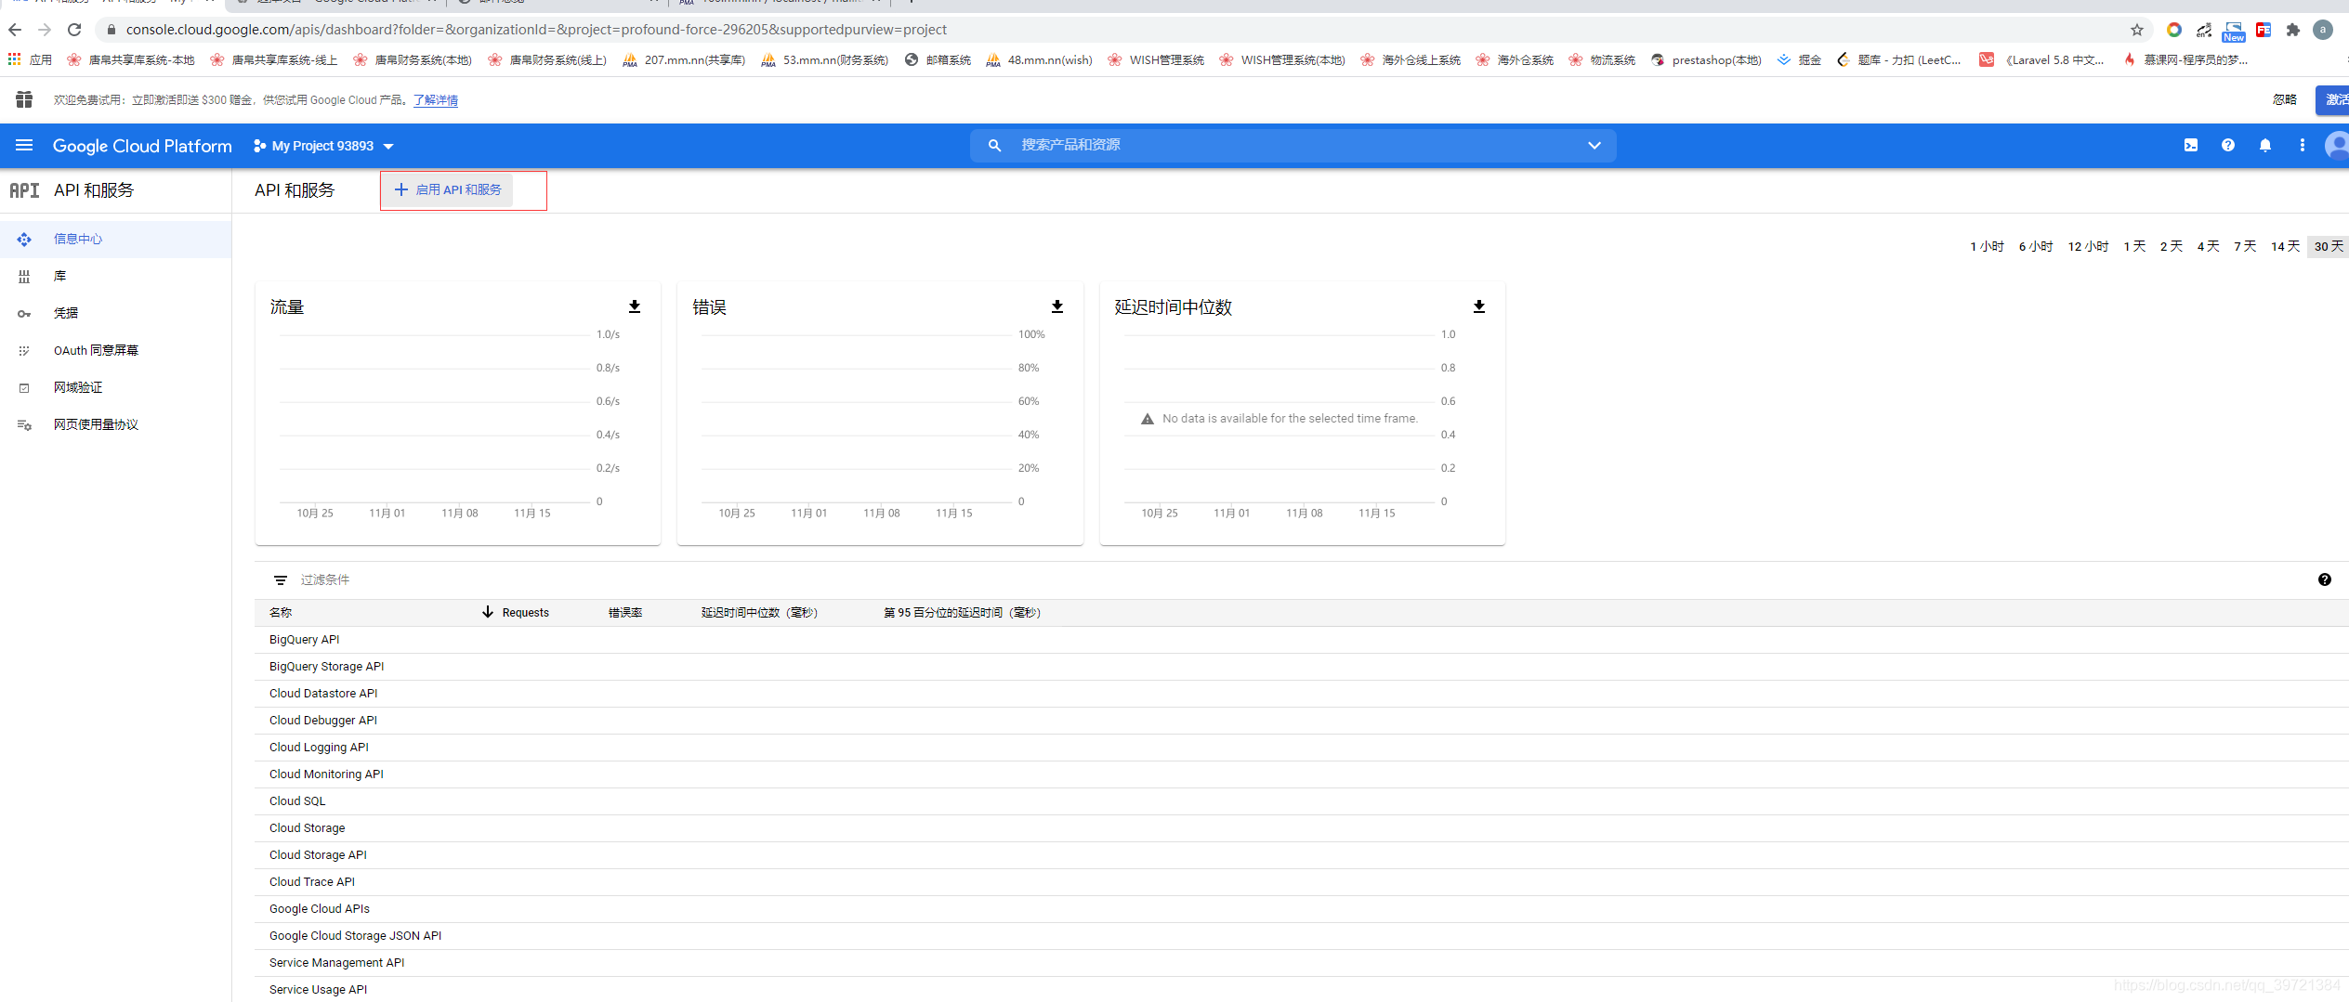Select the 30 天 time range
This screenshot has width=2349, height=1002.
pos(2329,246)
